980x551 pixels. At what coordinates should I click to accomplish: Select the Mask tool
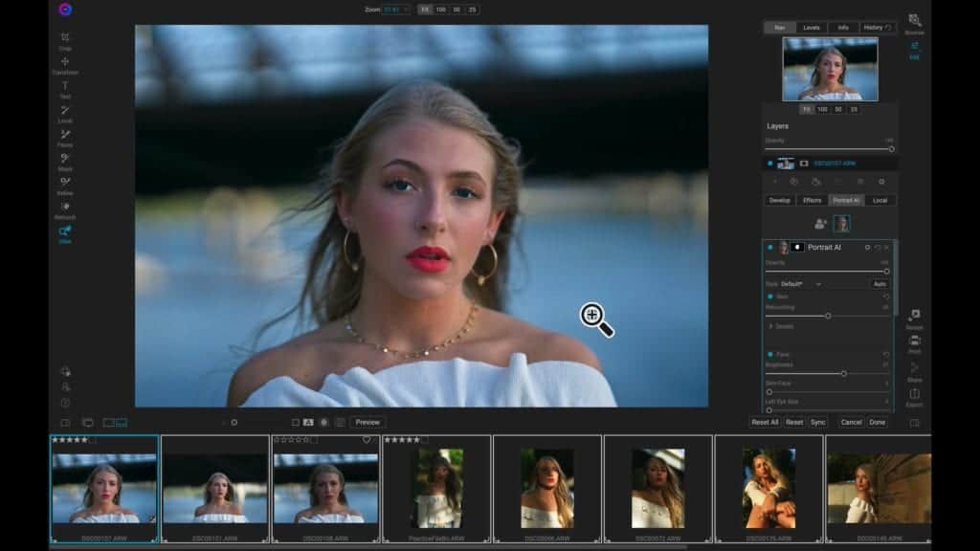point(65,163)
